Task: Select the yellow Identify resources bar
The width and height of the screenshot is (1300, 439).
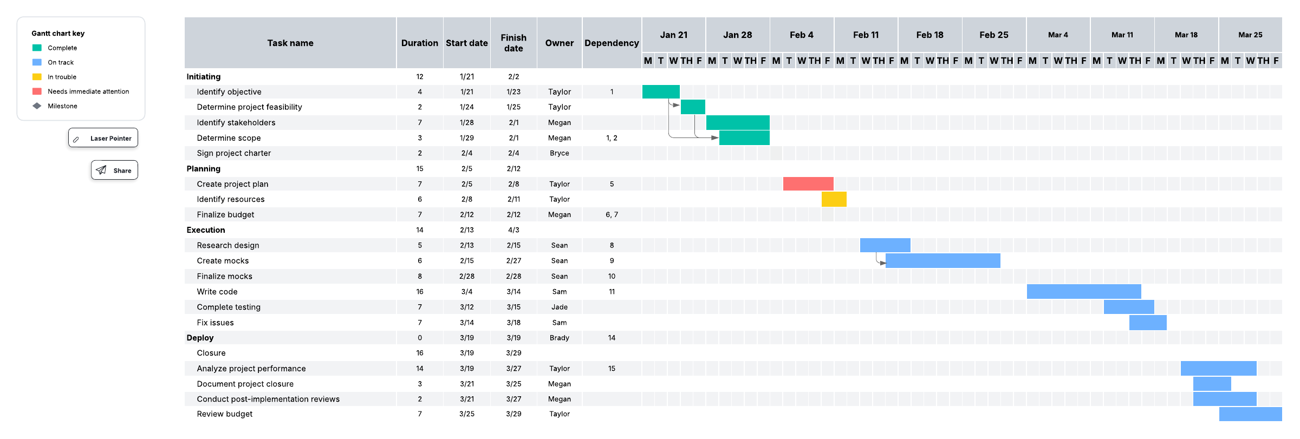Action: coord(834,199)
